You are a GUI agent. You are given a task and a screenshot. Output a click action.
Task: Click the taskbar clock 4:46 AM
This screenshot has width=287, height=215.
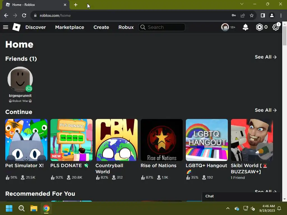[x=267, y=208]
